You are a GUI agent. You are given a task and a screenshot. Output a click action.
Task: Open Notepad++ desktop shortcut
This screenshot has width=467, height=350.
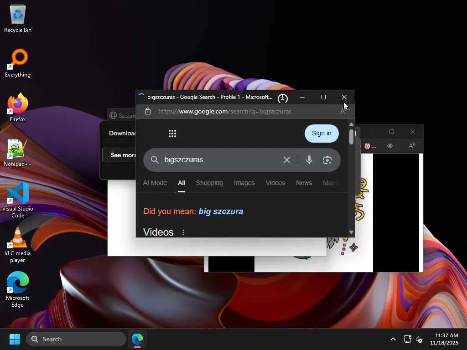[x=18, y=153]
